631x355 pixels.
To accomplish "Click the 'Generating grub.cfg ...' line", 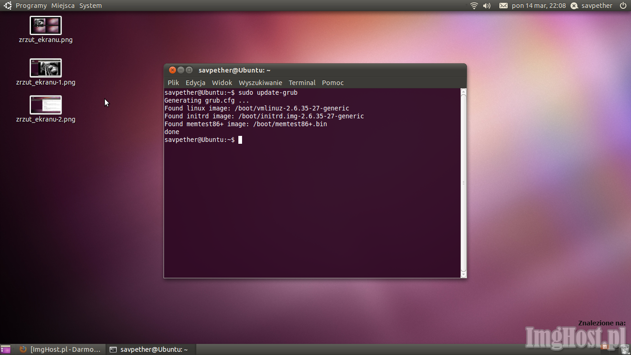I will point(207,100).
